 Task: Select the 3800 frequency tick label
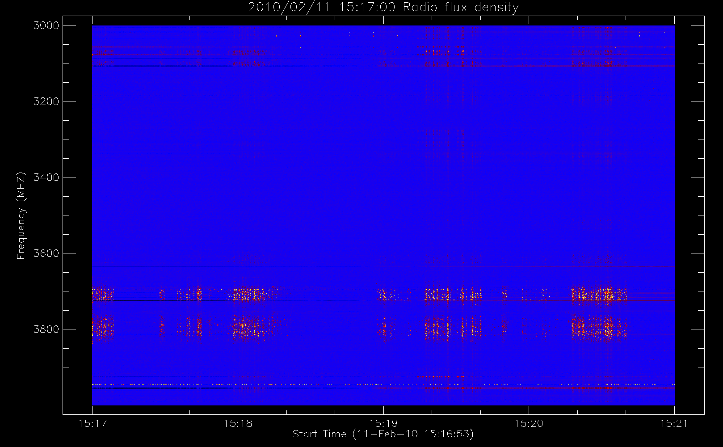coord(46,329)
